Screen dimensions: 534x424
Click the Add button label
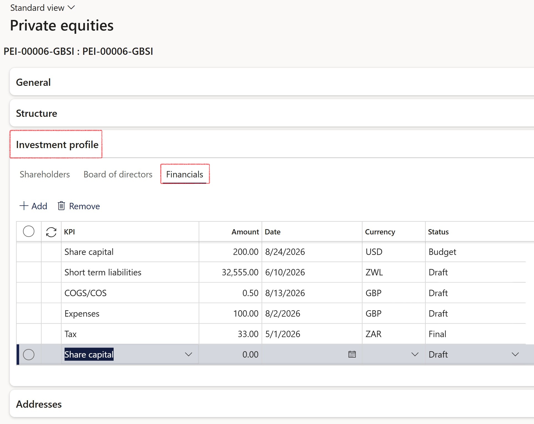point(39,206)
